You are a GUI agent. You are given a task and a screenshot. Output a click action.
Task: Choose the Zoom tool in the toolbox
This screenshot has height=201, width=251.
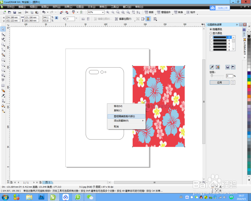3,44
